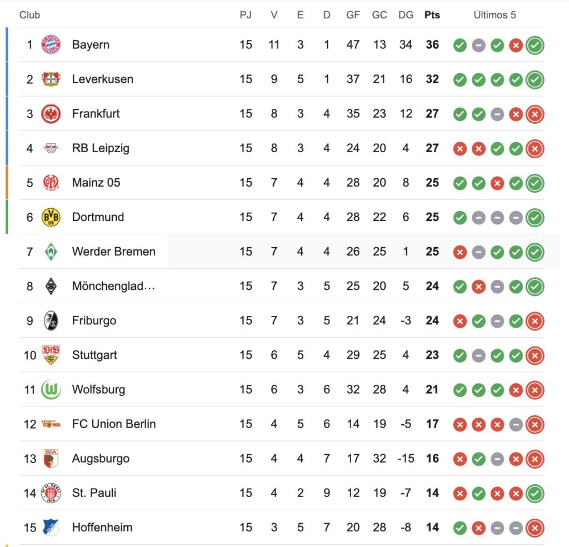Open Union Berlin's draw result indicator
The image size is (569, 547).
[x=516, y=424]
